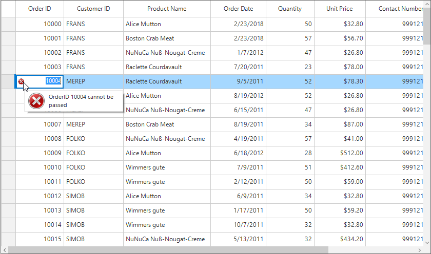Screen dimensions: 431x254
Task: Sort by the Product Name column header
Action: point(167,9)
